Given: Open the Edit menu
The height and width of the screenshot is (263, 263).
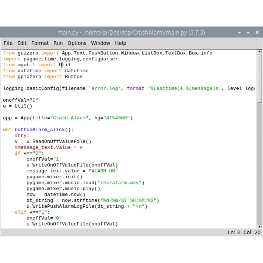Looking at the screenshot, I should pos(22,43).
